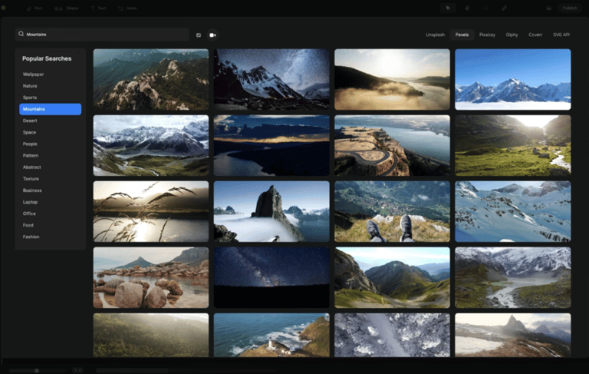Screen dimensions: 589x374
Task: Choose Nature from Popular Searches
Action: pyautogui.click(x=30, y=86)
